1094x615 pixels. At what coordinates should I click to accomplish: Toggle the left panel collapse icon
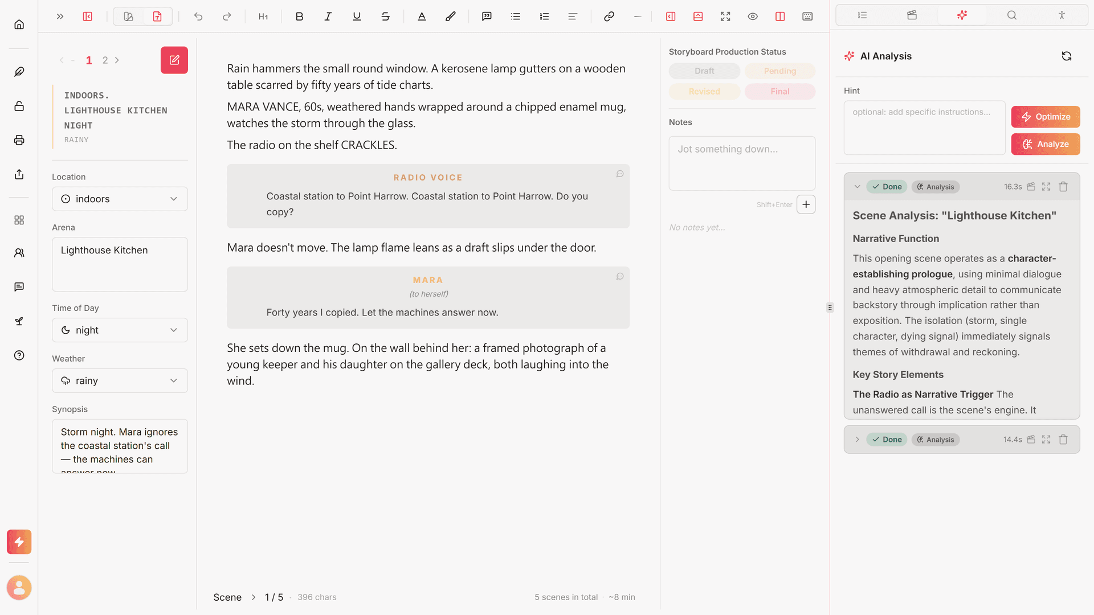pos(87,17)
